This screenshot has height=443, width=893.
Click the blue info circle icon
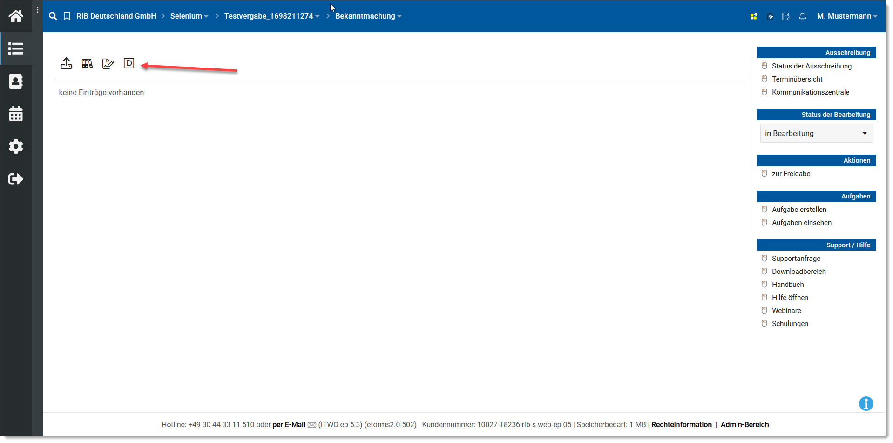point(866,403)
